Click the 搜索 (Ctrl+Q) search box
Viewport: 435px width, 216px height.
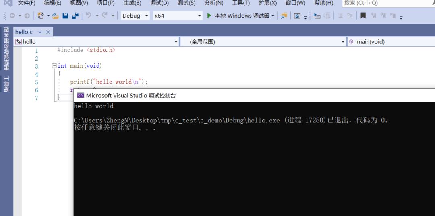click(x=388, y=3)
